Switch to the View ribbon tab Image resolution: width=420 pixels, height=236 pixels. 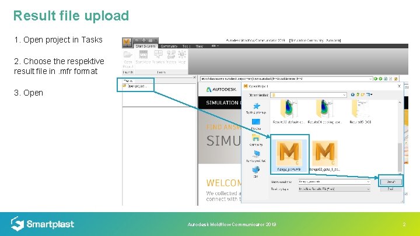click(x=199, y=46)
